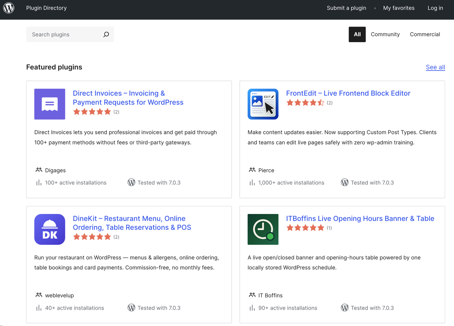The width and height of the screenshot is (454, 326).
Task: Click the bar chart icon beside 100+ installations
Action: tap(39, 182)
